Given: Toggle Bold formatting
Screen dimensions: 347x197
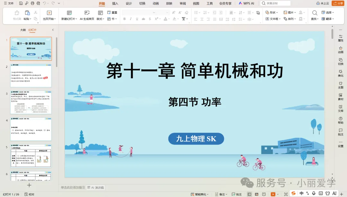Looking at the screenshot, I should [125, 19].
